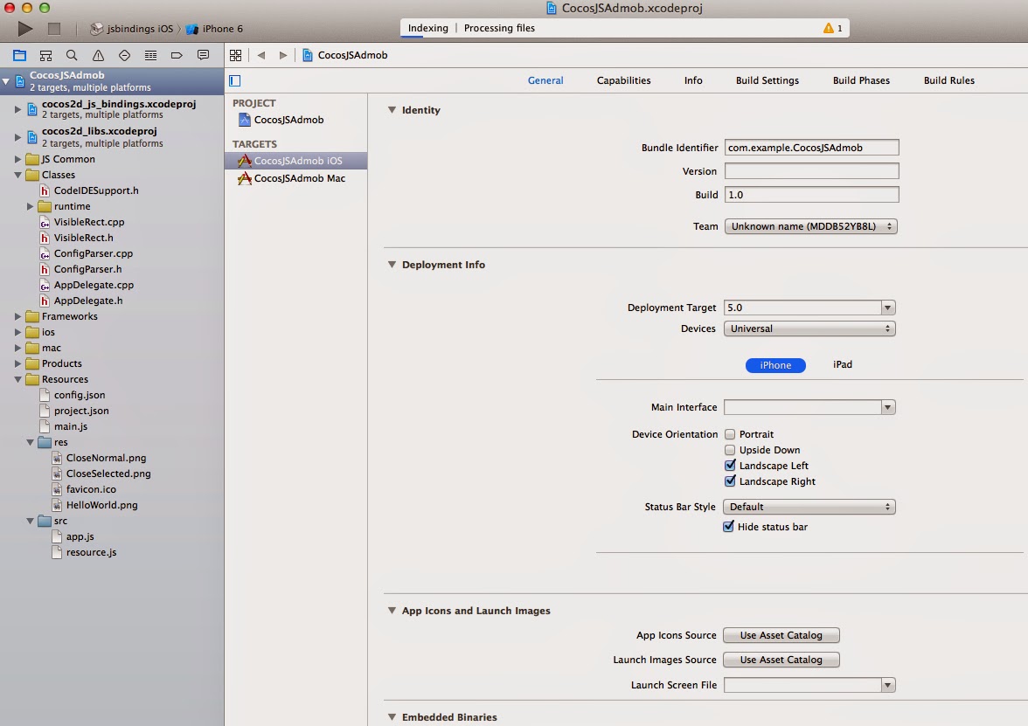The height and width of the screenshot is (726, 1028).
Task: Open the Project navigator folder icon
Action: (x=19, y=55)
